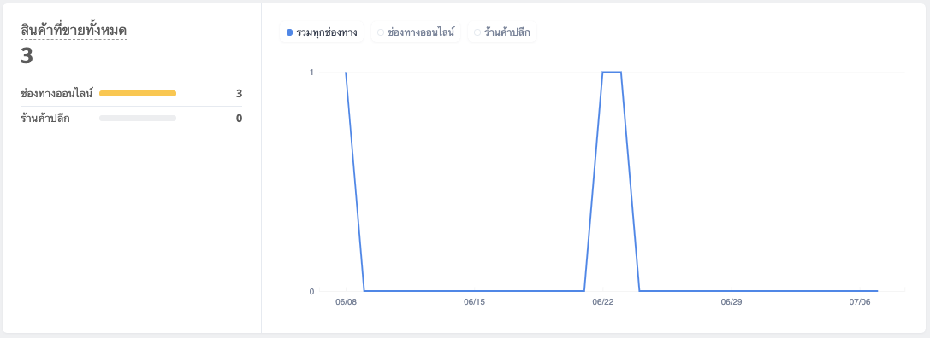930x338 pixels.
Task: Click the total sold value 3
Action: pyautogui.click(x=27, y=55)
